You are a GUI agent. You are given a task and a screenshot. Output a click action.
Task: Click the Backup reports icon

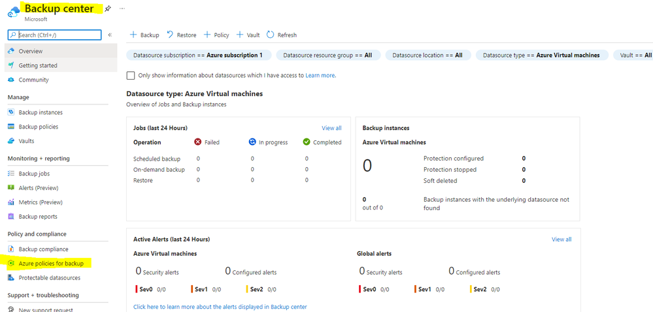[x=11, y=216]
